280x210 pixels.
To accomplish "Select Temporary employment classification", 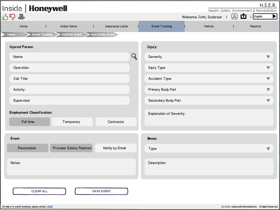I will coord(71,122).
